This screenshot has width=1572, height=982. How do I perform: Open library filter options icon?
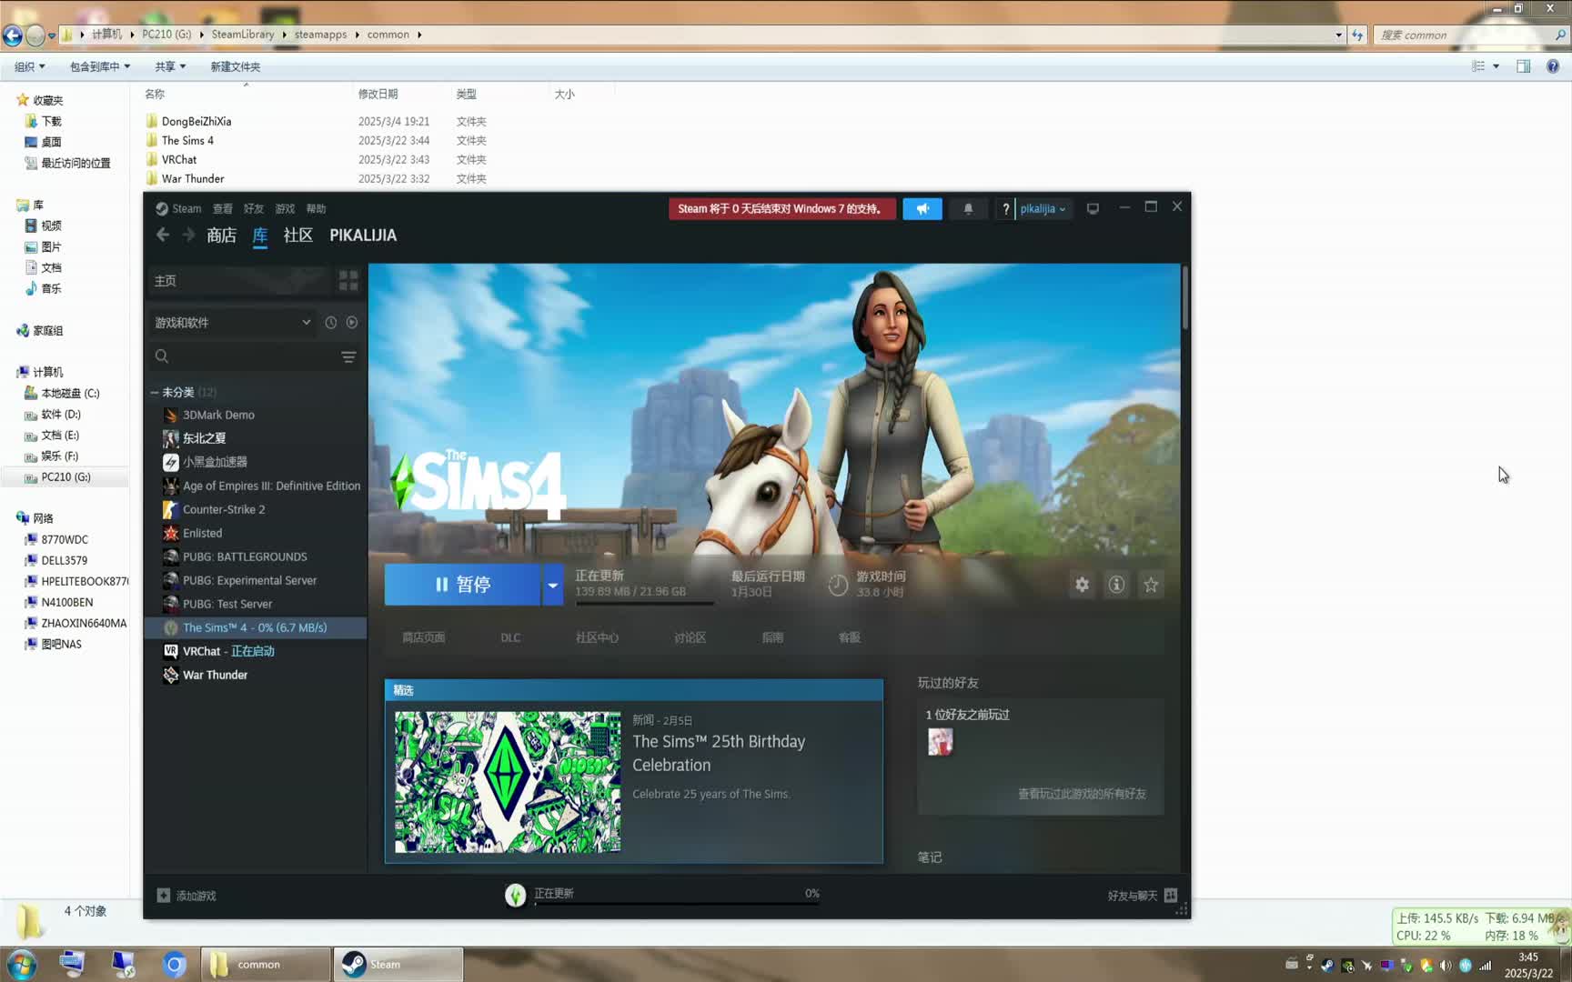pyautogui.click(x=348, y=356)
